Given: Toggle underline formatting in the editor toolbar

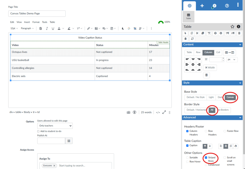Looking at the screenshot, I should point(53,28).
